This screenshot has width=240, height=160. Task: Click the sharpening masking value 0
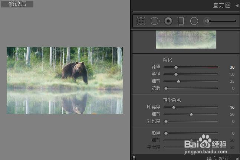click(x=233, y=88)
